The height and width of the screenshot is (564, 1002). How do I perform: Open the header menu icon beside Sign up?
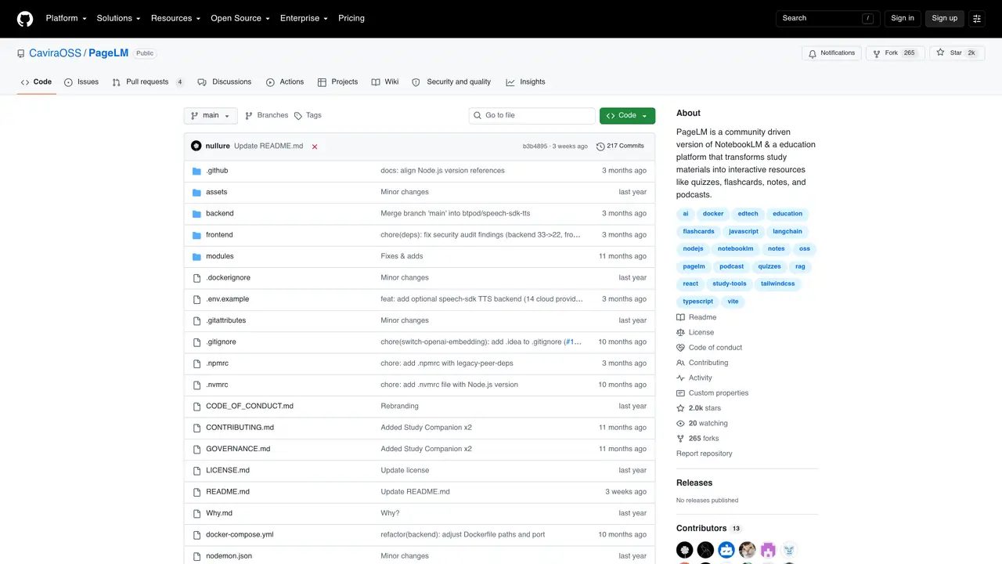tap(977, 18)
